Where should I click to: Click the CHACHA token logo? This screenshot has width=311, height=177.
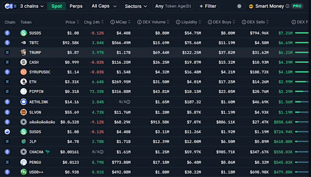(23, 152)
